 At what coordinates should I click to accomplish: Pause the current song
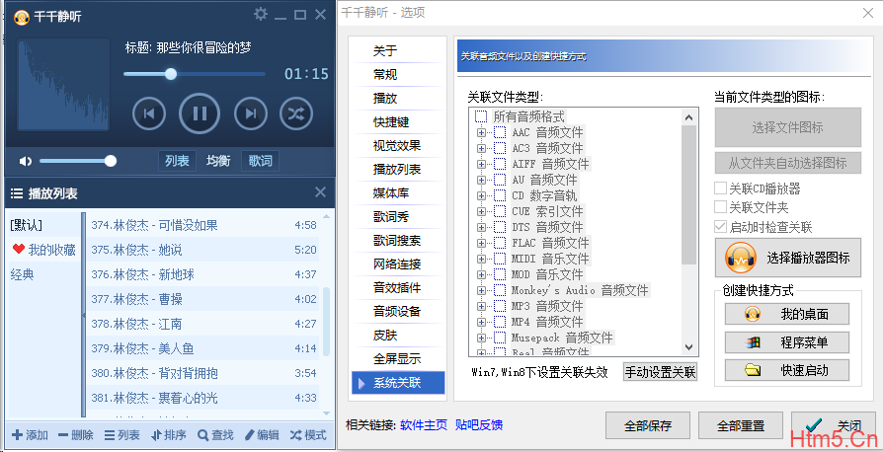tap(200, 113)
